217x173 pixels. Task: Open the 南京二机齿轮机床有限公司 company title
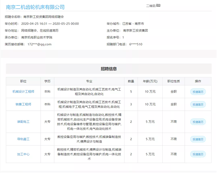35,7
